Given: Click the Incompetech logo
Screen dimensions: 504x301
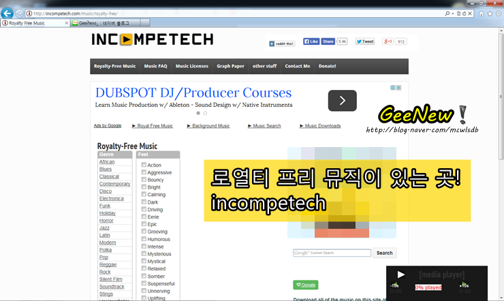Looking at the screenshot, I should pos(153,39).
